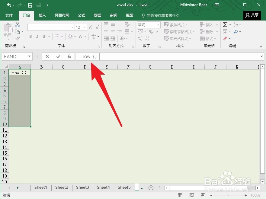Click the Fill Color bucket icon
The height and width of the screenshot is (199, 266).
click(70, 36)
